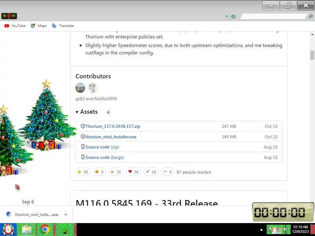This screenshot has width=315, height=236.
Task: Click the file icon beside Source code (tar.gz)
Action: tap(83, 157)
